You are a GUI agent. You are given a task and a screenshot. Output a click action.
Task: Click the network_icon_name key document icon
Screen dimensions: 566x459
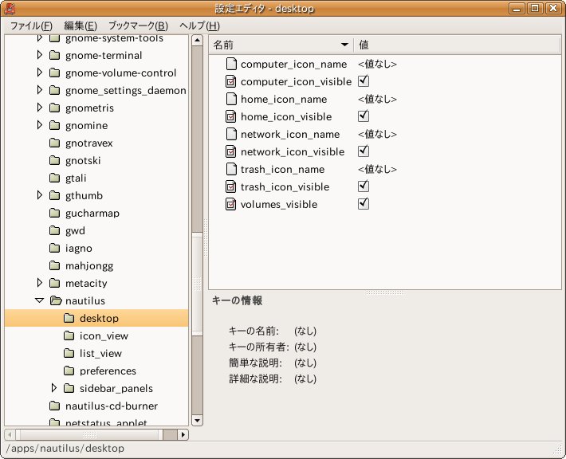click(230, 134)
